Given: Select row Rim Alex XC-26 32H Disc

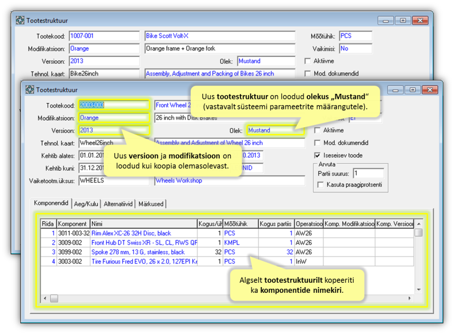Looking at the screenshot, I should (x=227, y=233).
